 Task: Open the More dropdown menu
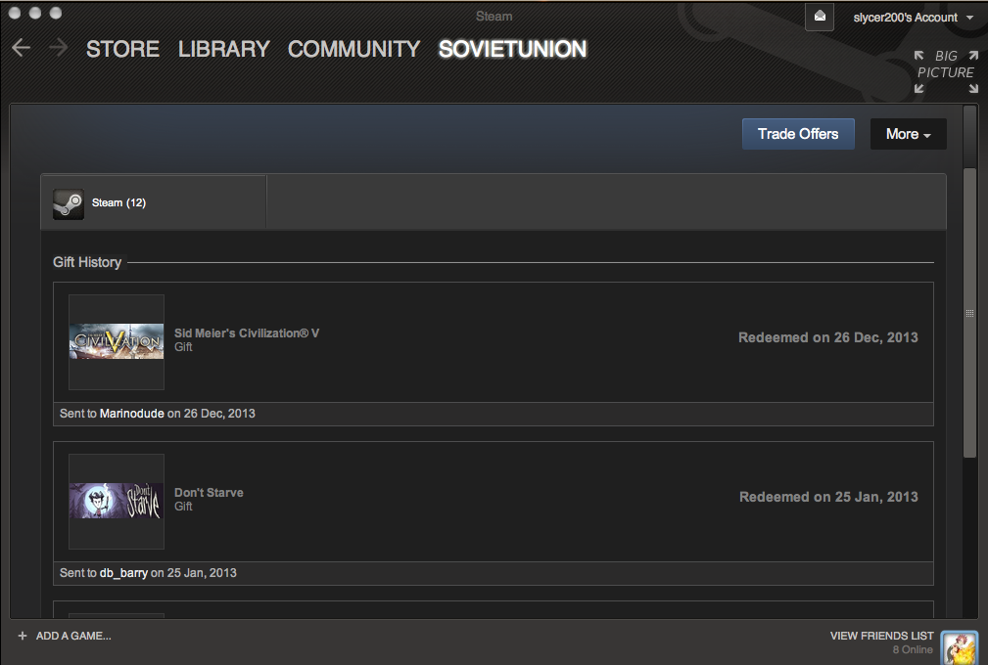pos(908,134)
